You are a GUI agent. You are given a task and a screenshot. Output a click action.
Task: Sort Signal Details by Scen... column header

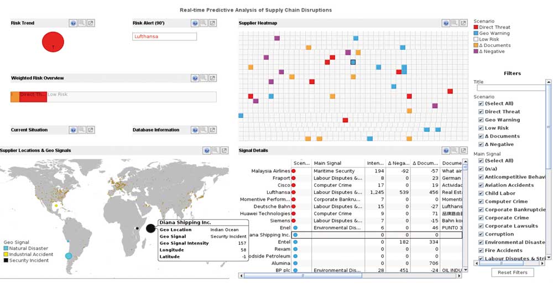tap(301, 163)
